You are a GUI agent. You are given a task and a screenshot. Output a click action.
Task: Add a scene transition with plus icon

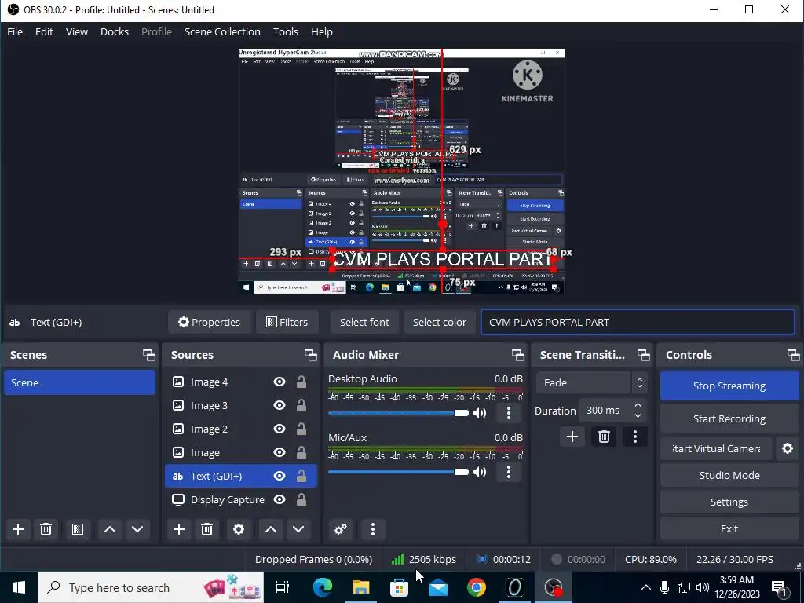(x=572, y=437)
